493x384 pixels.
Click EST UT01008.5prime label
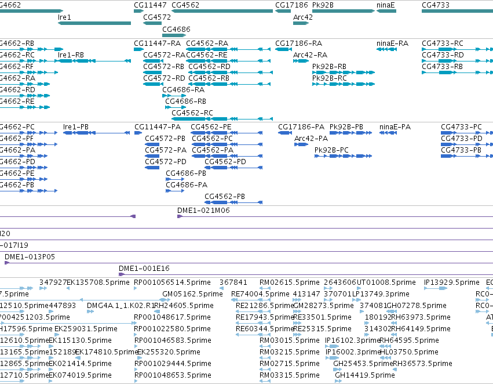click(x=386, y=282)
